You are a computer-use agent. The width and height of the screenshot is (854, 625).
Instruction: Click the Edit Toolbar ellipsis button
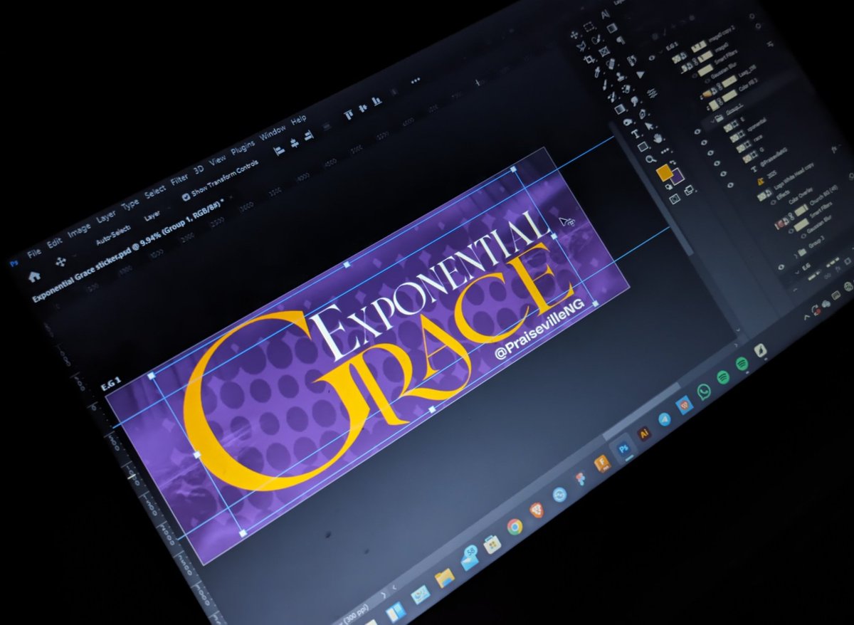click(x=664, y=151)
